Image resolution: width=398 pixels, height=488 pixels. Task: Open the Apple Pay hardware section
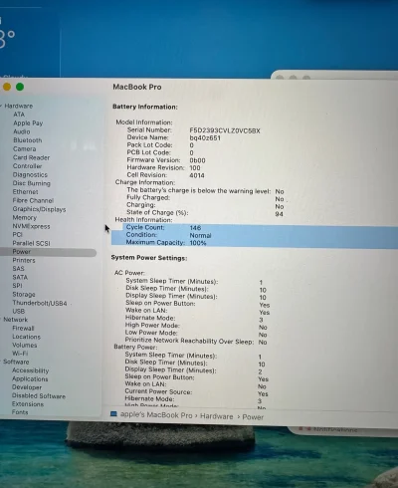tap(28, 122)
